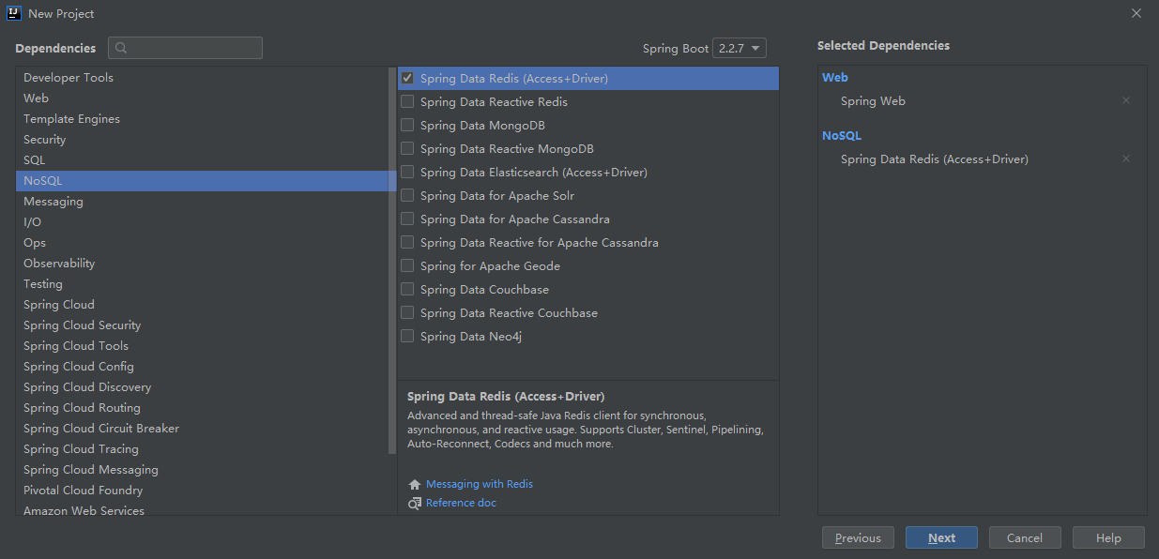Cancel the New Project wizard
Image resolution: width=1159 pixels, height=559 pixels.
(x=1025, y=537)
